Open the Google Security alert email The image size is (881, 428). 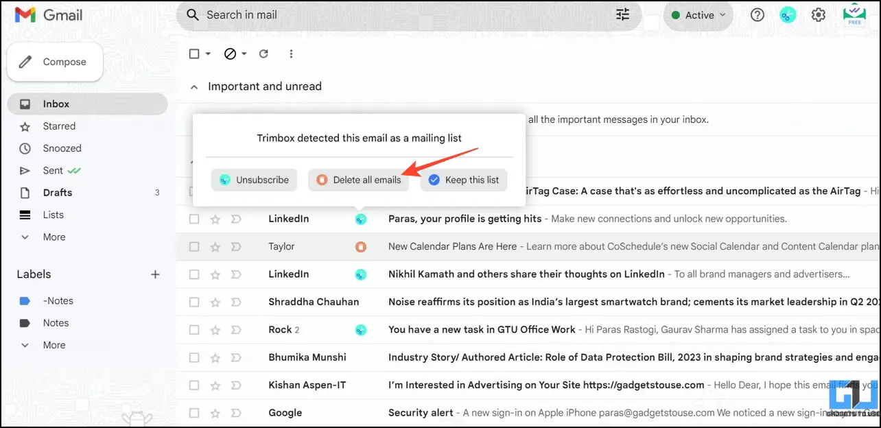click(x=528, y=413)
